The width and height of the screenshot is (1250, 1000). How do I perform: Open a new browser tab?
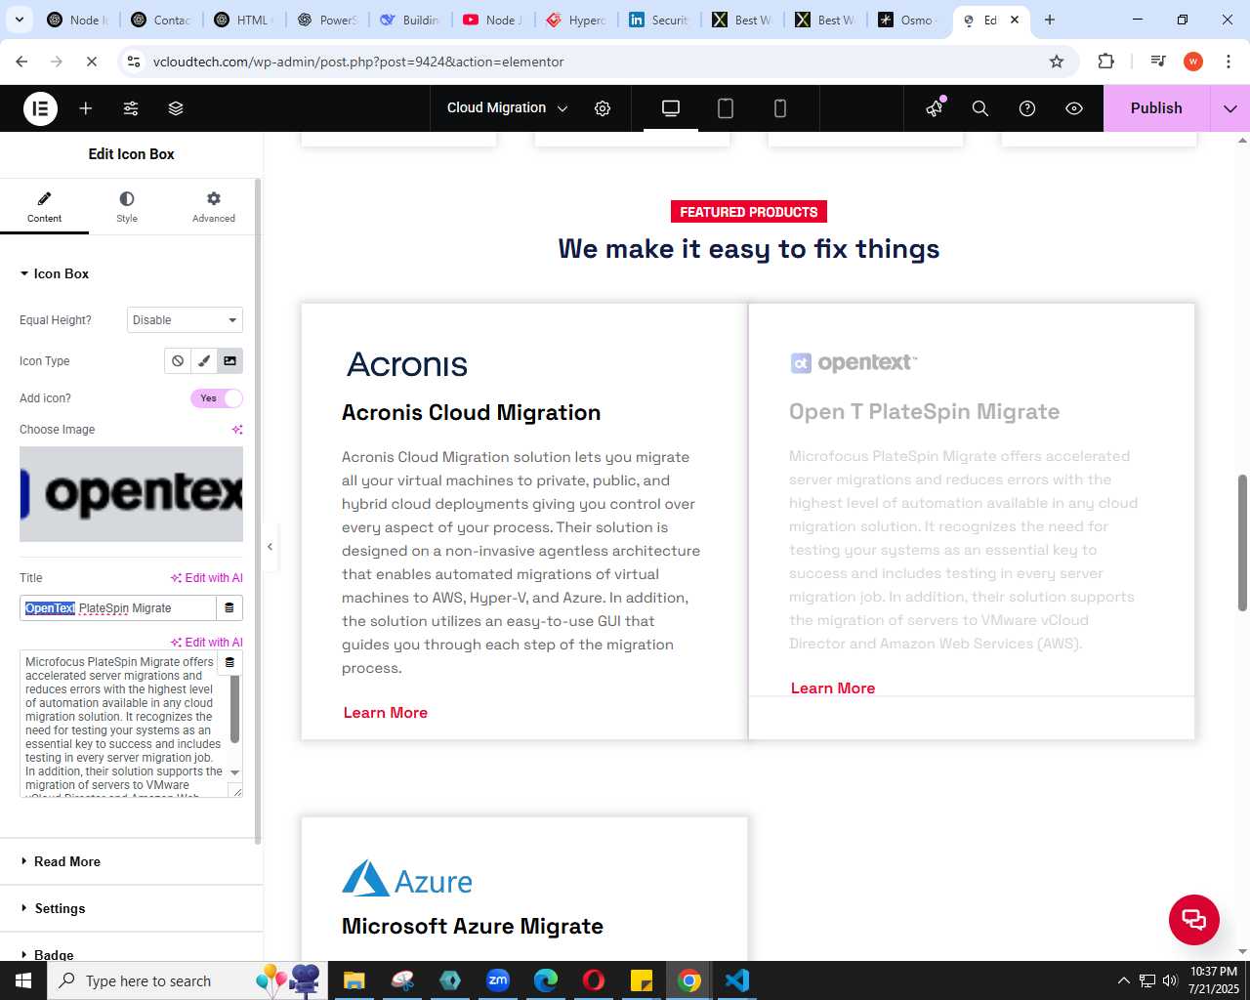click(1050, 20)
